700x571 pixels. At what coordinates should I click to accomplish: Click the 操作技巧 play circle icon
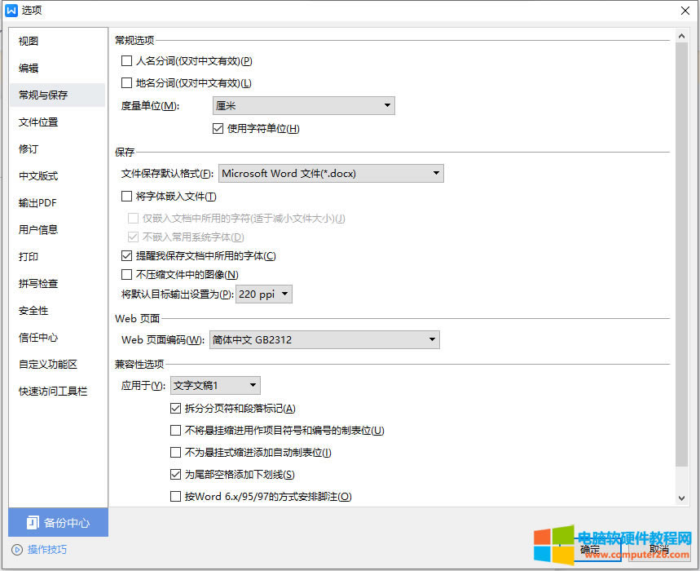(17, 550)
